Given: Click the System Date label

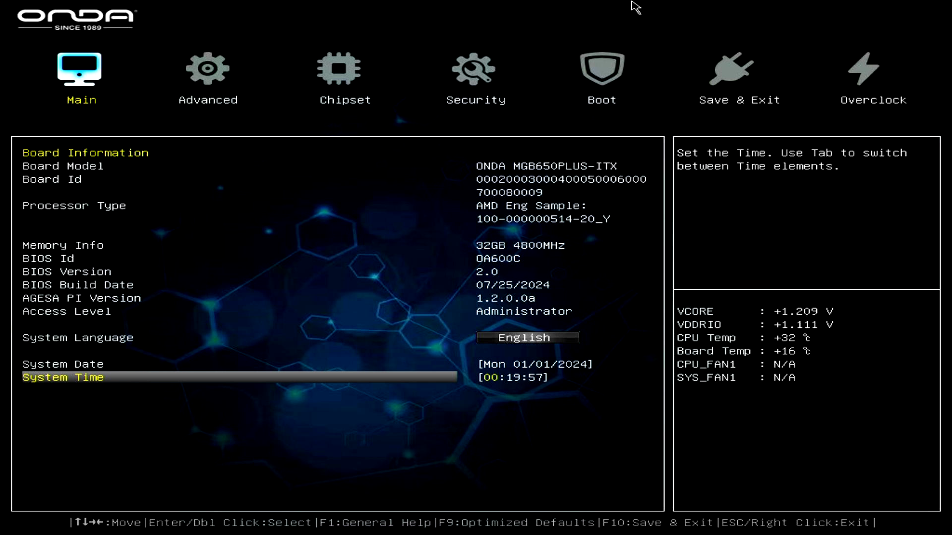Looking at the screenshot, I should pos(63,364).
